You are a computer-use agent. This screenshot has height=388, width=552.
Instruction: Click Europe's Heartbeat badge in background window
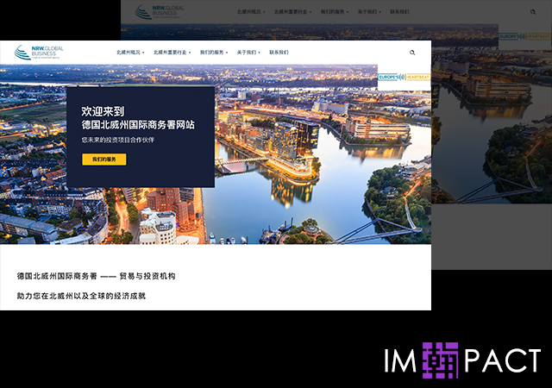[524, 36]
